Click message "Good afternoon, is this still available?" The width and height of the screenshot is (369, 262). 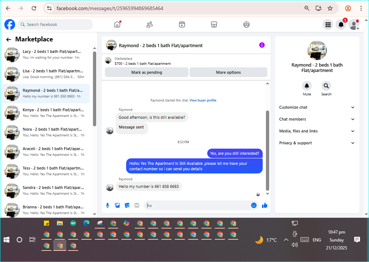pos(152,117)
